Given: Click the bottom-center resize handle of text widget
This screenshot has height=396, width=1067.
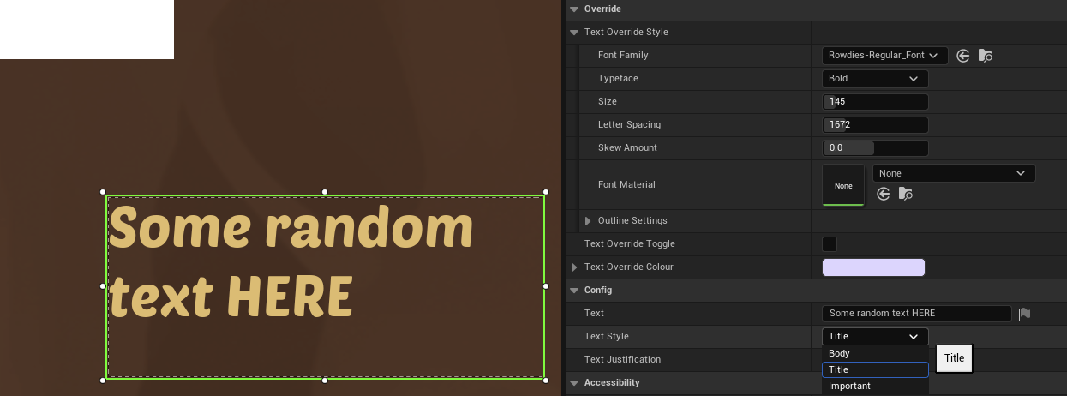Looking at the screenshot, I should tap(325, 380).
